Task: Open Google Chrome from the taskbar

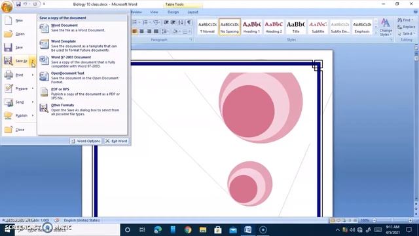Action: coord(188,229)
